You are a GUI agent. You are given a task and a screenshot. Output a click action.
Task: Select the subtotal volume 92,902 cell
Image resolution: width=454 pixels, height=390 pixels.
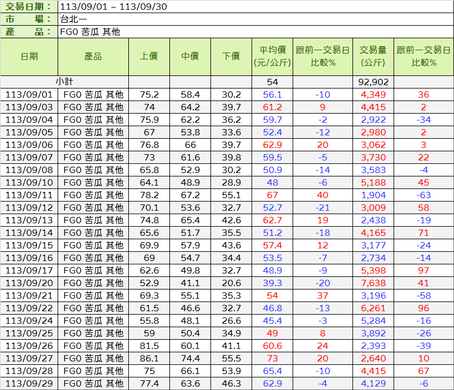[x=373, y=82]
